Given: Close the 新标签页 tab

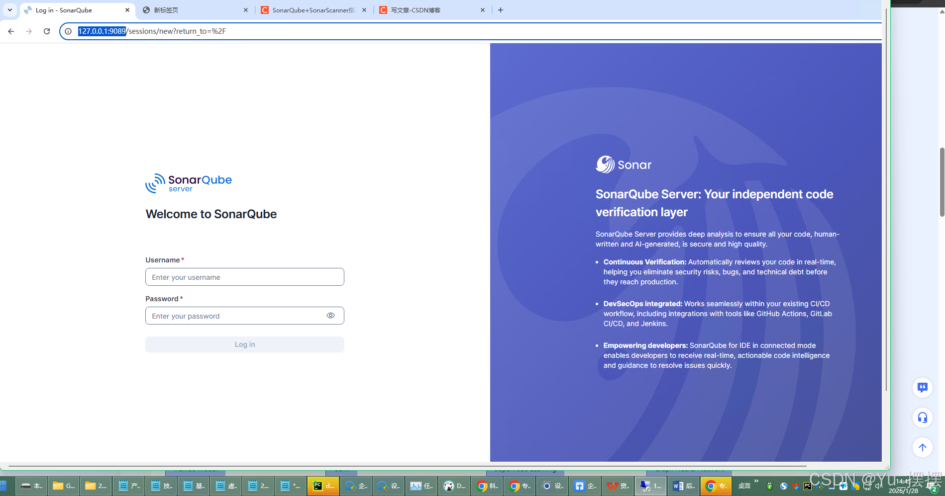Looking at the screenshot, I should pos(246,10).
